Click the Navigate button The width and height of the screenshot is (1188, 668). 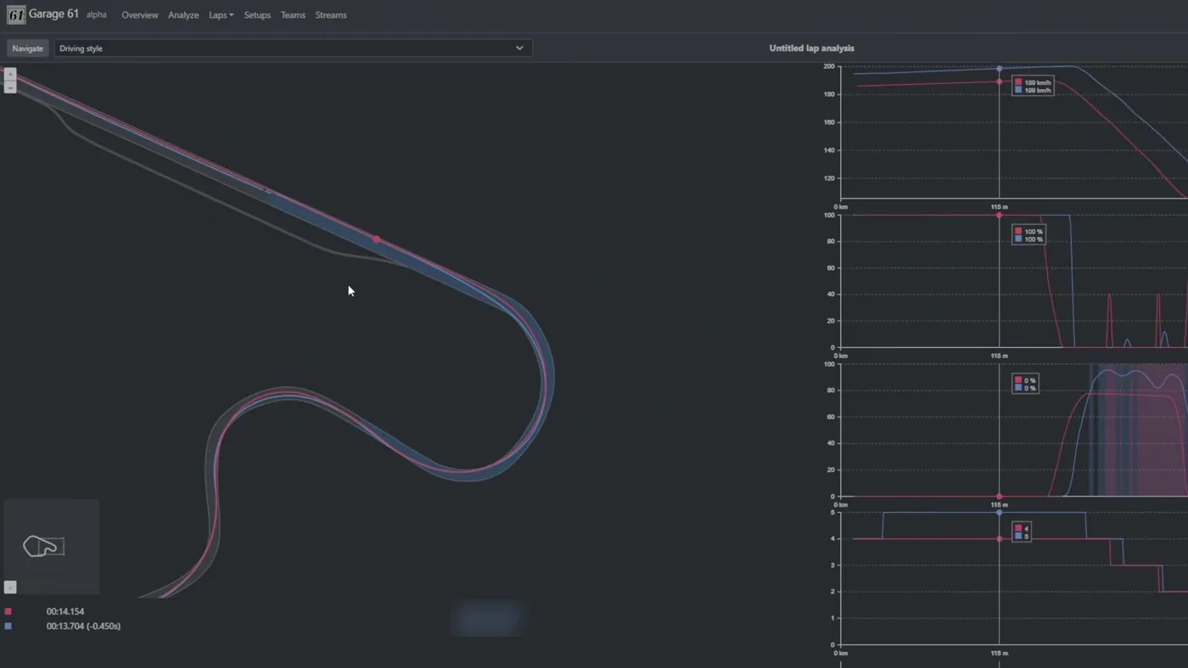click(x=27, y=48)
